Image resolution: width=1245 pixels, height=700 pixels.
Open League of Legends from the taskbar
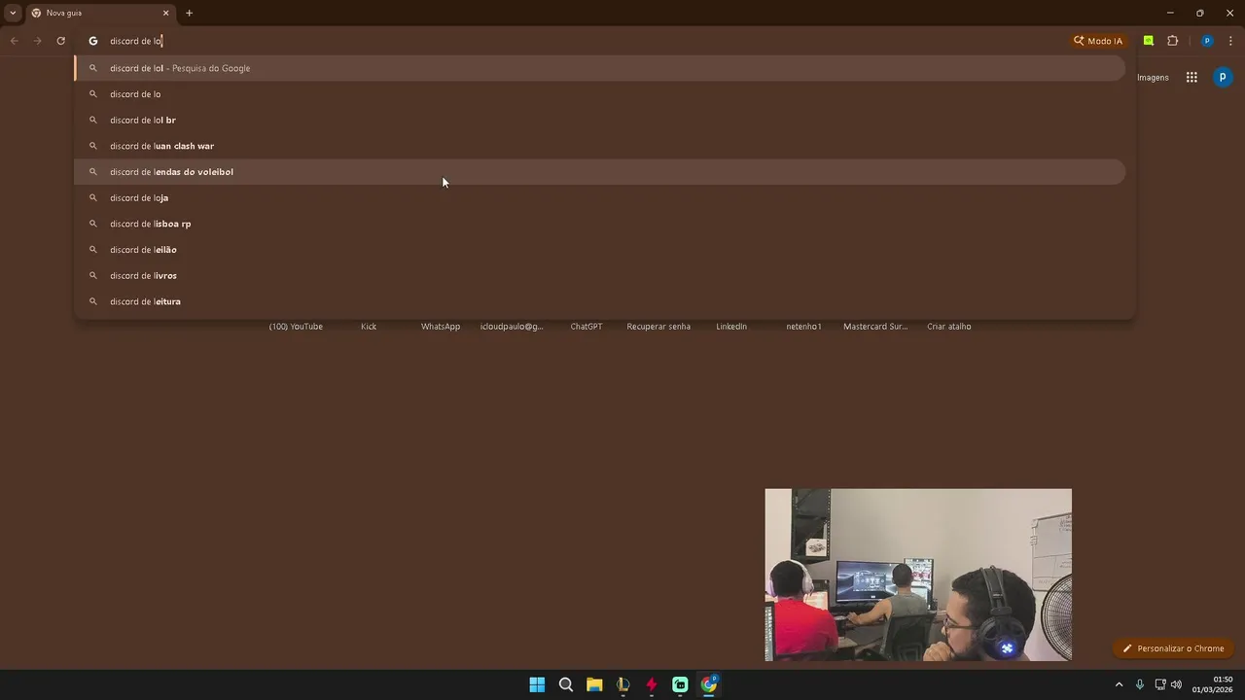pos(623,684)
